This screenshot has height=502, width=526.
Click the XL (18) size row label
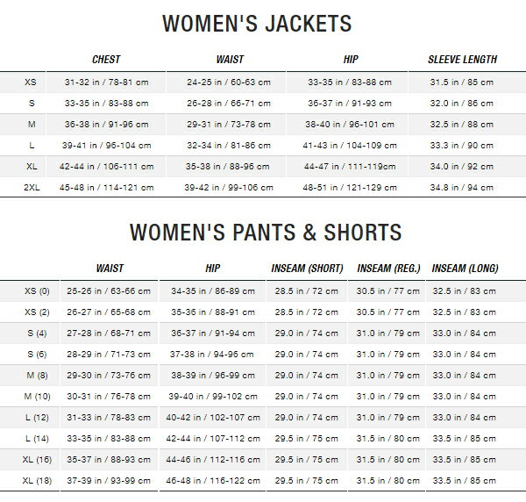38,480
